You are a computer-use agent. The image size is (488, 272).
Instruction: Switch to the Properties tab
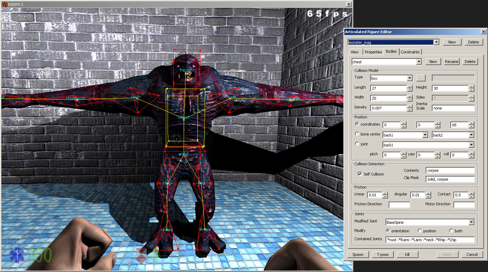(373, 52)
